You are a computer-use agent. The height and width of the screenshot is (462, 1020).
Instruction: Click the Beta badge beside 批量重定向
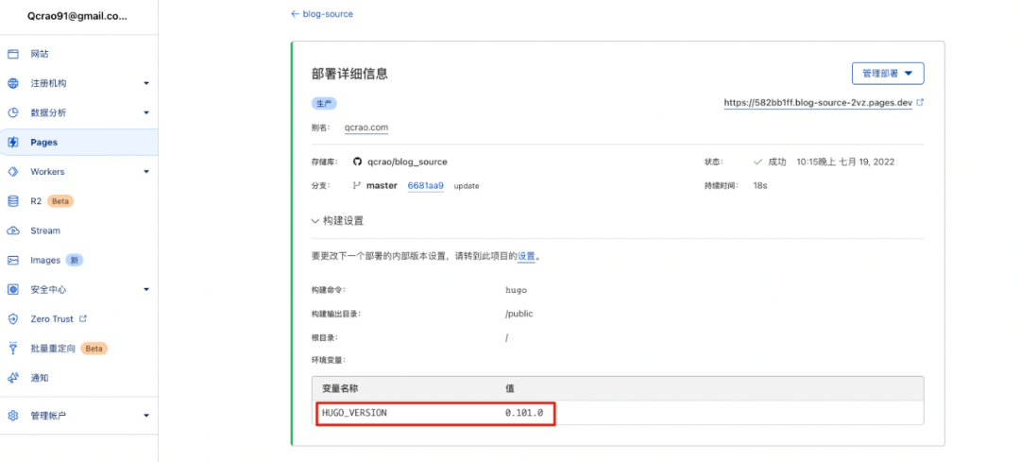point(94,348)
